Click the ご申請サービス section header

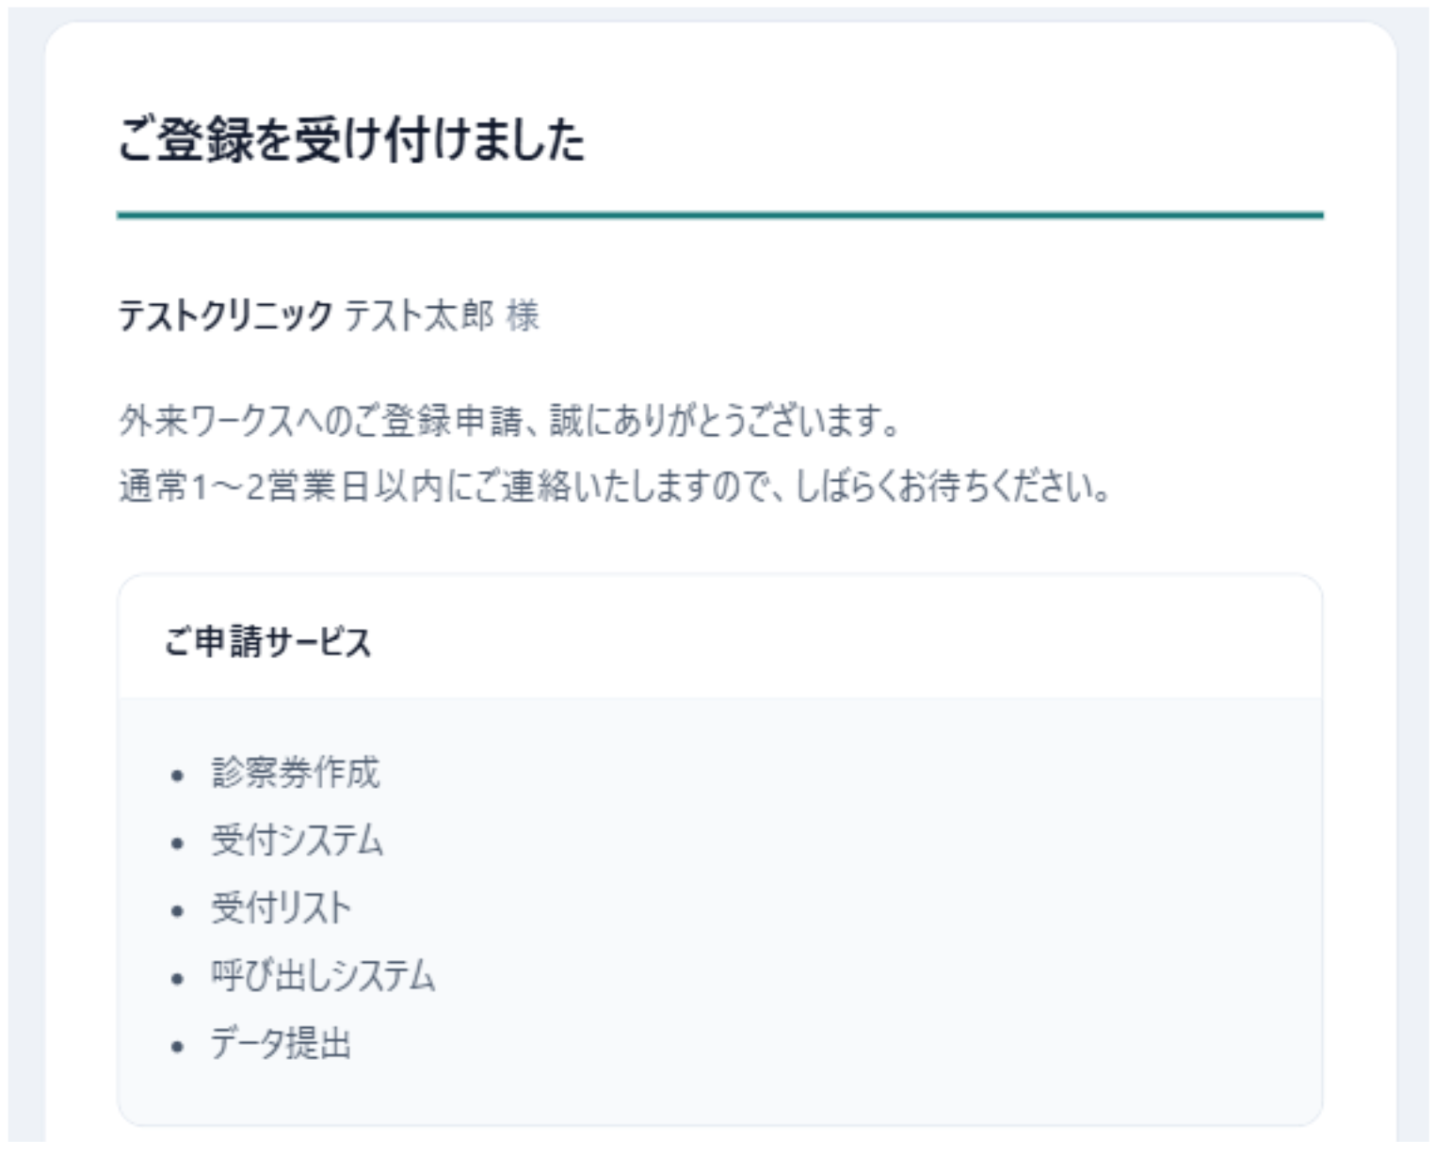tap(267, 642)
